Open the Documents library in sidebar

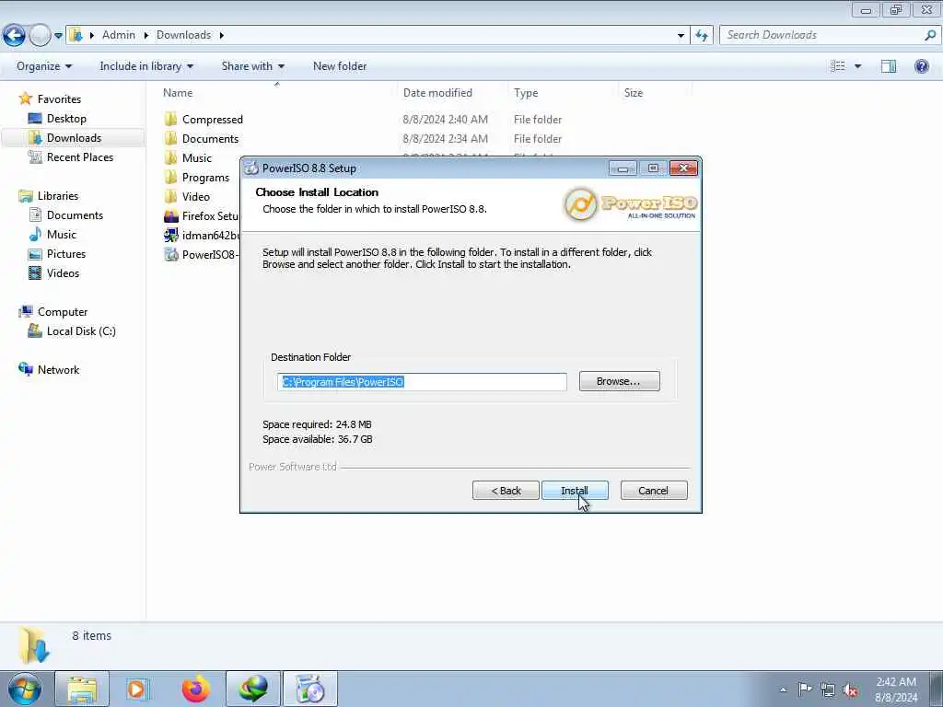pyautogui.click(x=75, y=215)
